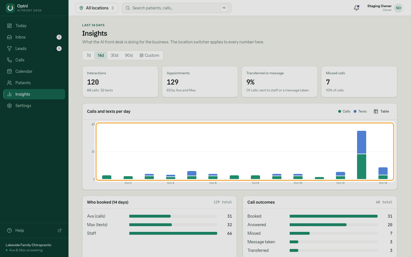Switch the chart to Table view
Viewport: 411px width, 257px height.
(x=382, y=111)
